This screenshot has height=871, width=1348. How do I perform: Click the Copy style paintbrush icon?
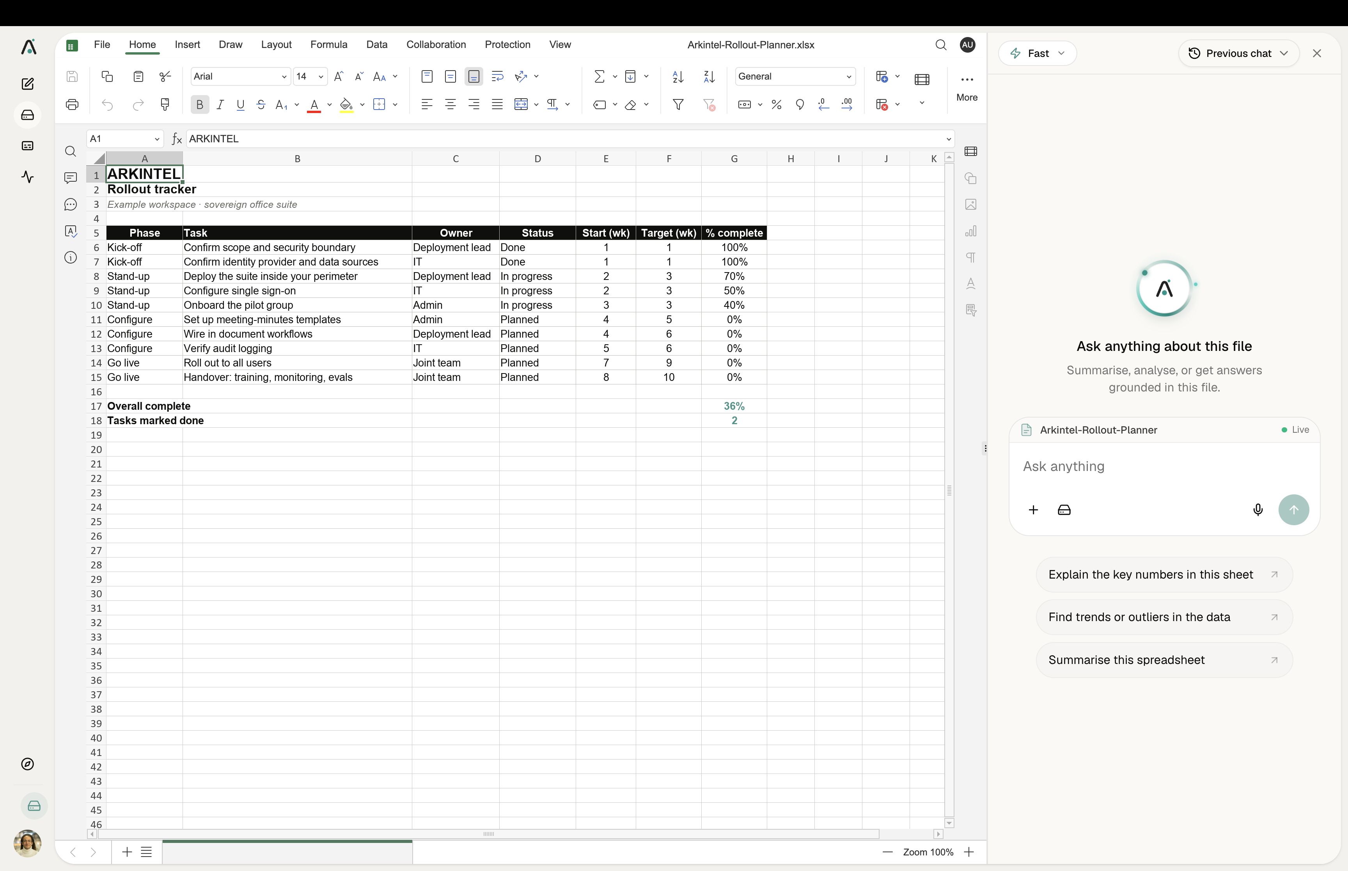click(165, 104)
